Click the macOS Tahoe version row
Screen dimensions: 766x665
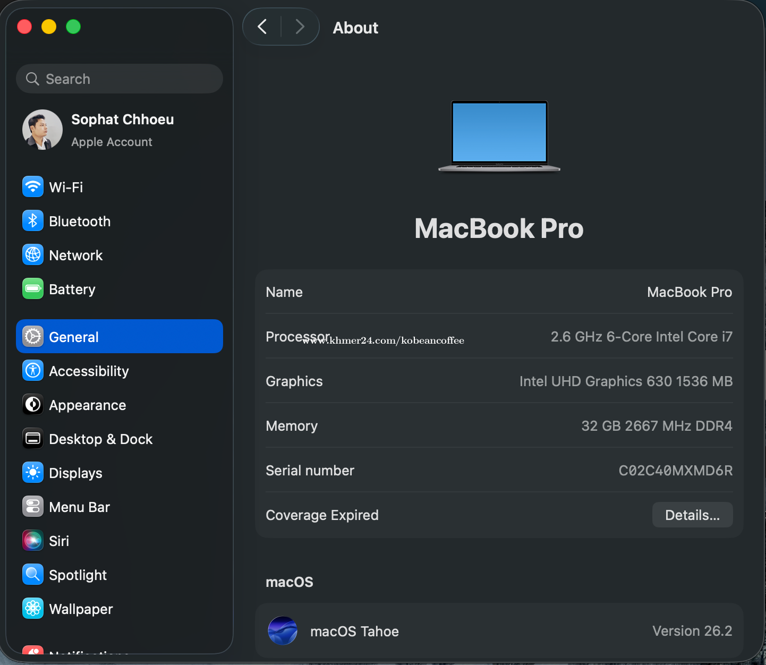click(498, 631)
